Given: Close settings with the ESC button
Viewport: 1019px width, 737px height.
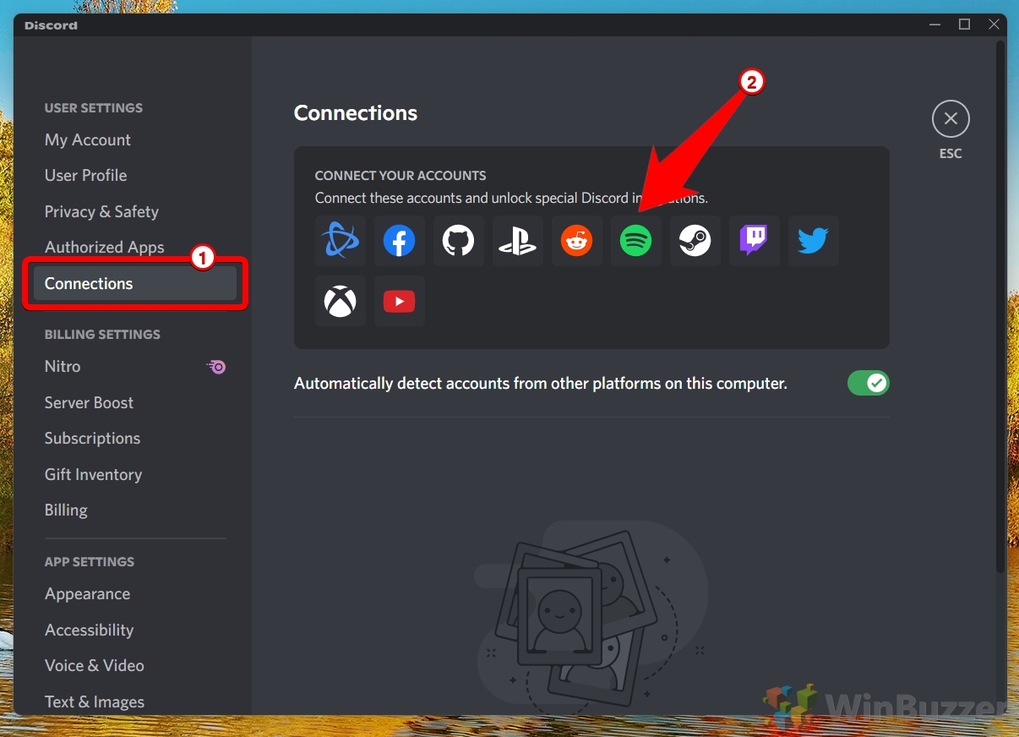Looking at the screenshot, I should click(x=951, y=119).
